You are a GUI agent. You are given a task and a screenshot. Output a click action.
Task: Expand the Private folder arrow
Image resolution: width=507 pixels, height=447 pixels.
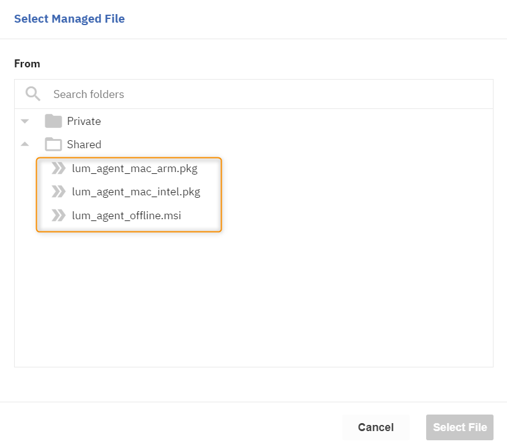point(25,121)
